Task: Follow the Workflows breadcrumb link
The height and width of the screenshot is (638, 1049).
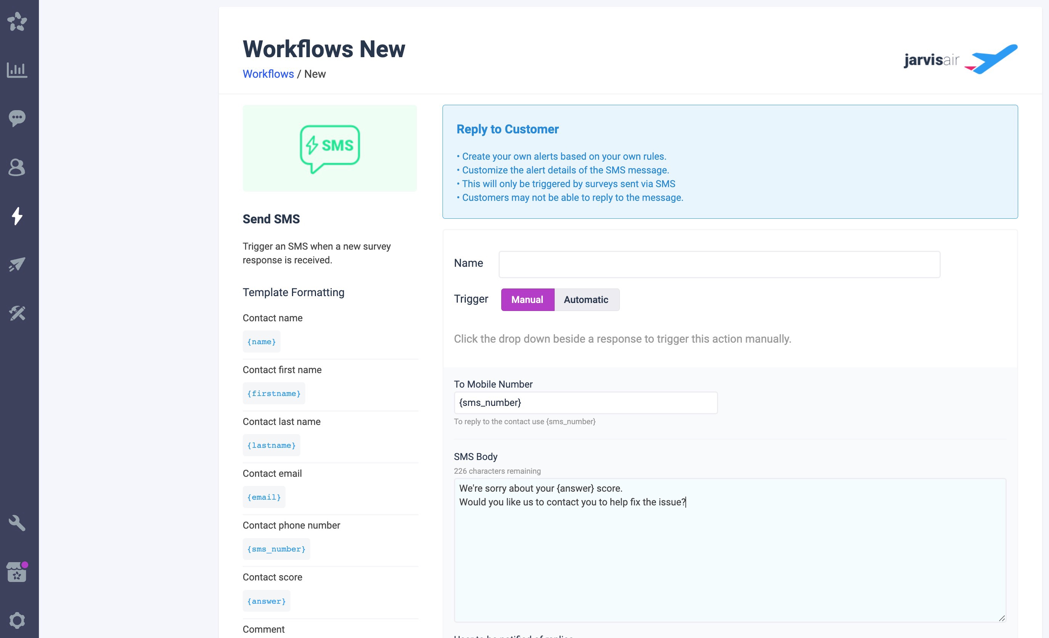Action: coord(268,74)
